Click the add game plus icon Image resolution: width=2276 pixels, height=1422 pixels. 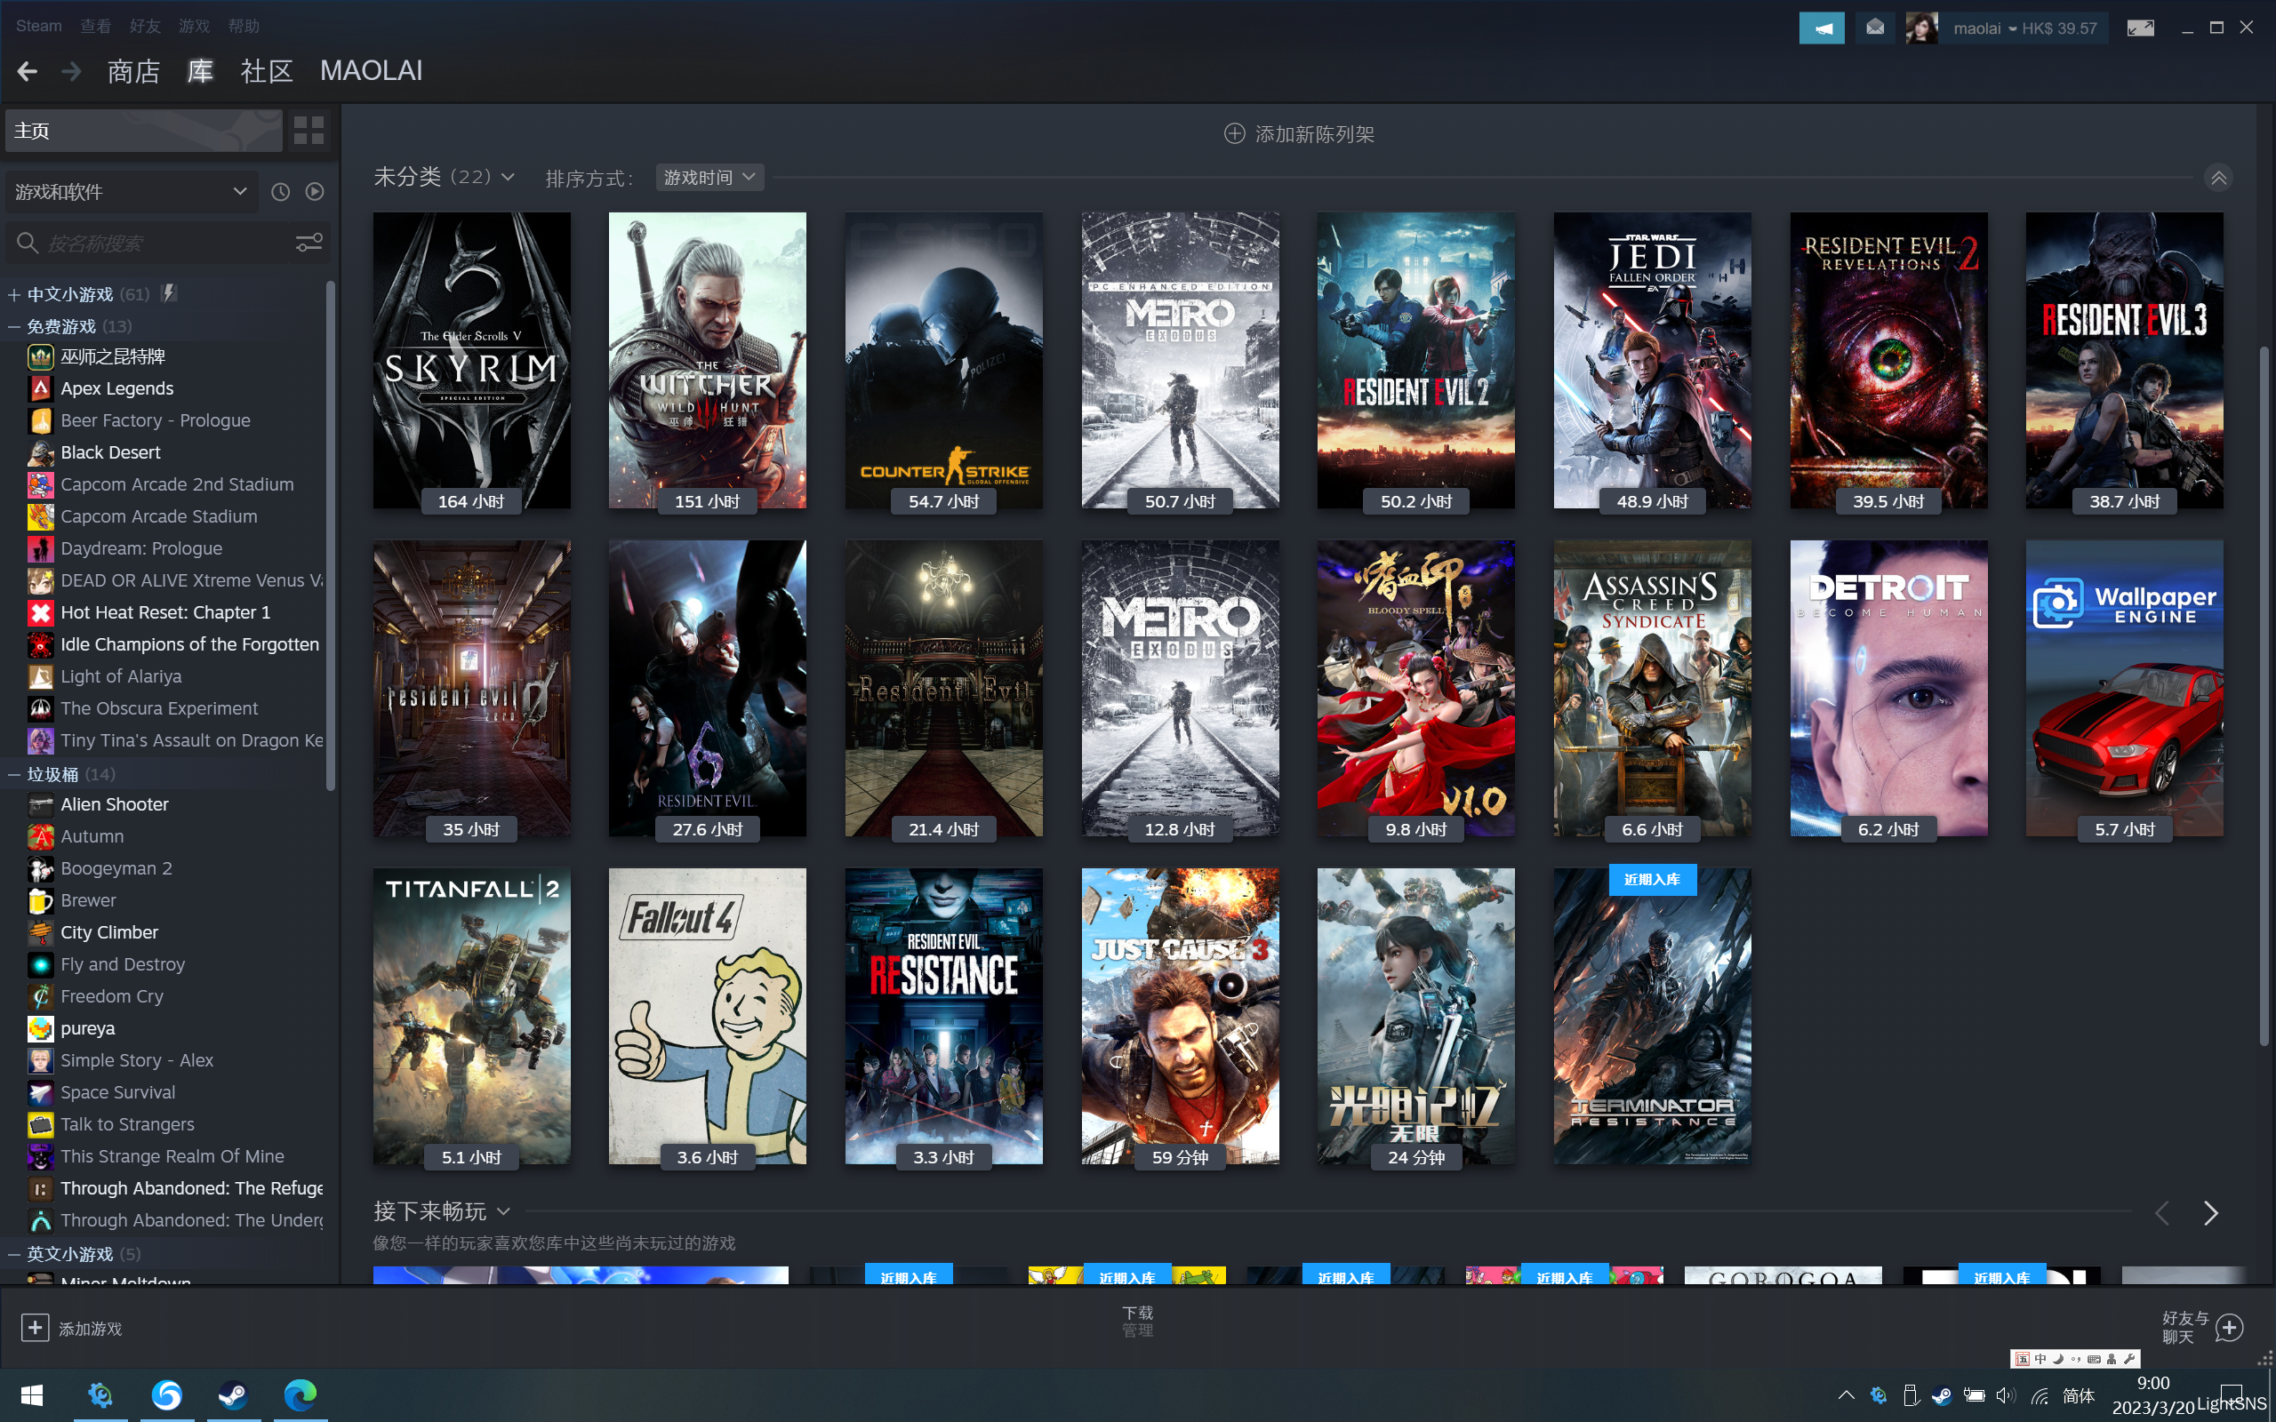[35, 1327]
